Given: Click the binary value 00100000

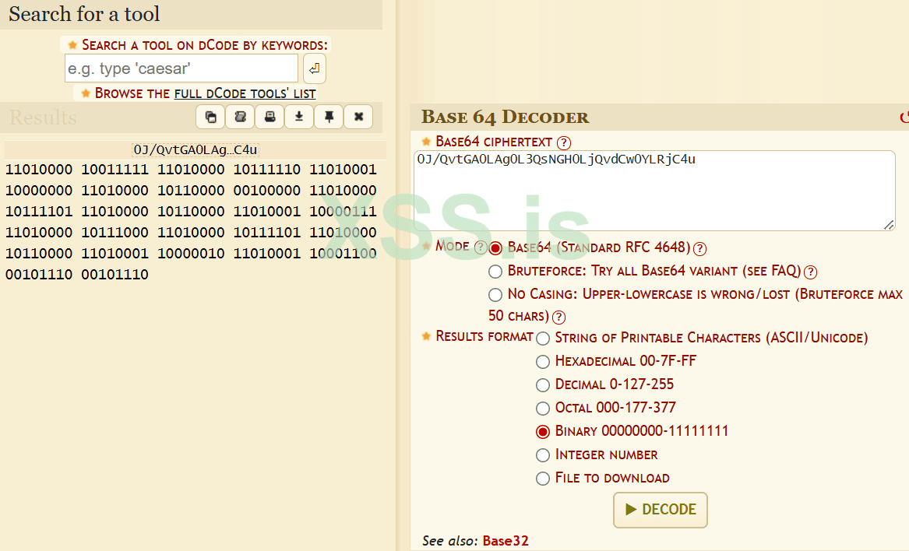Looking at the screenshot, I should pos(266,191).
